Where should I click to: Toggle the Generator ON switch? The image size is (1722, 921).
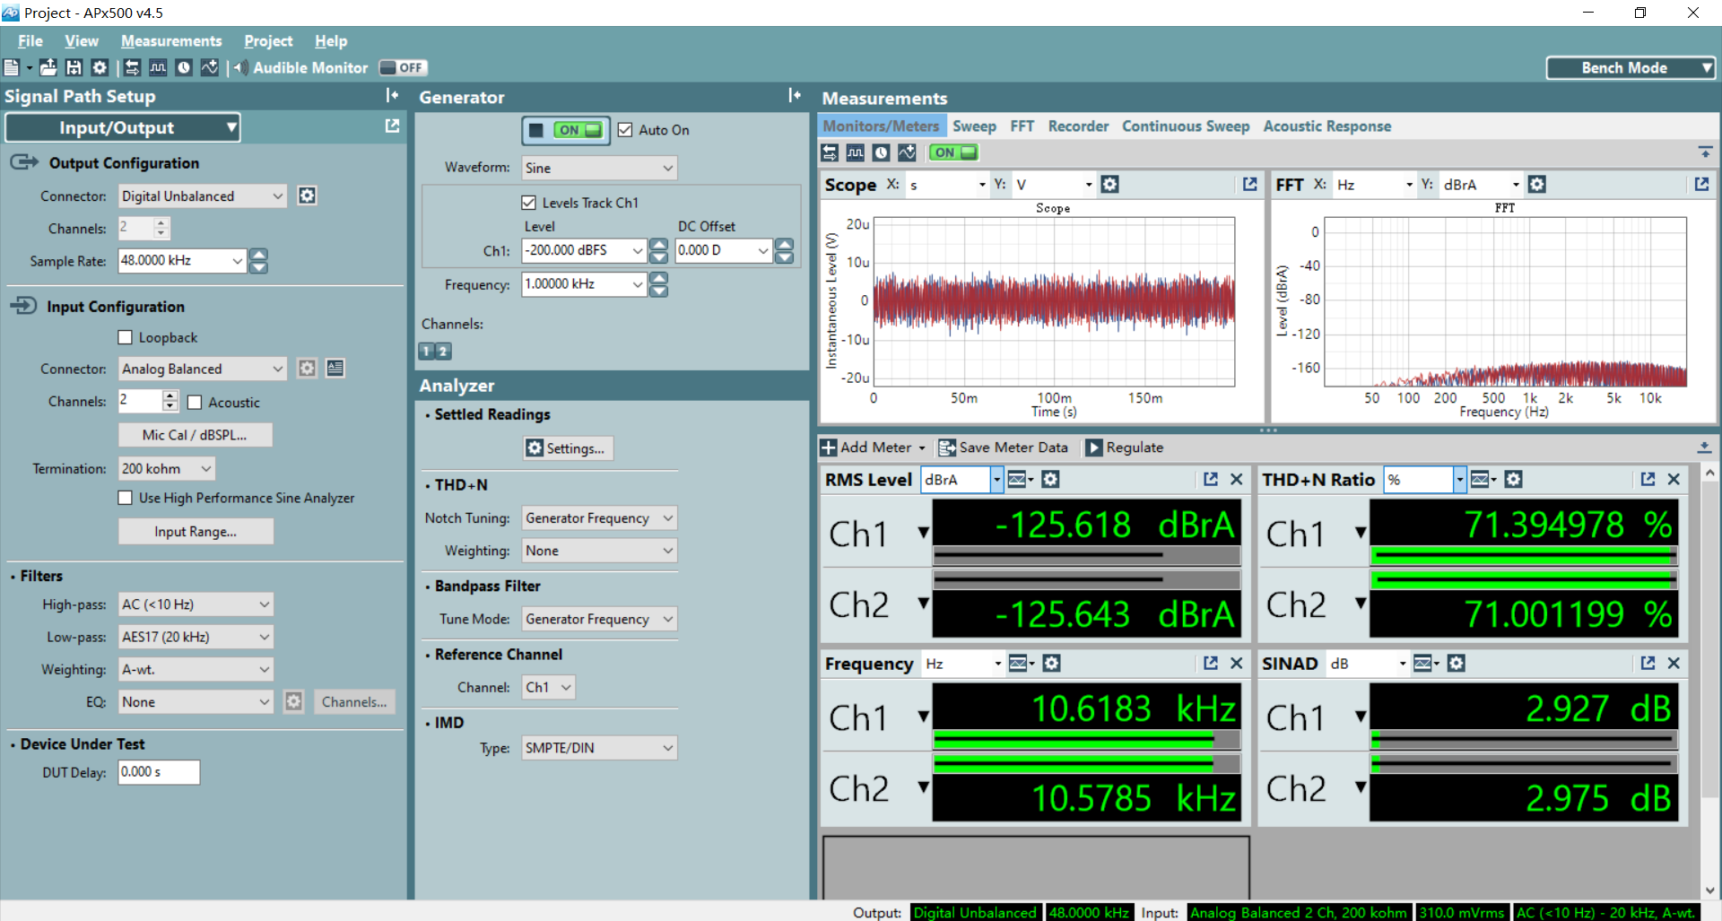(578, 130)
